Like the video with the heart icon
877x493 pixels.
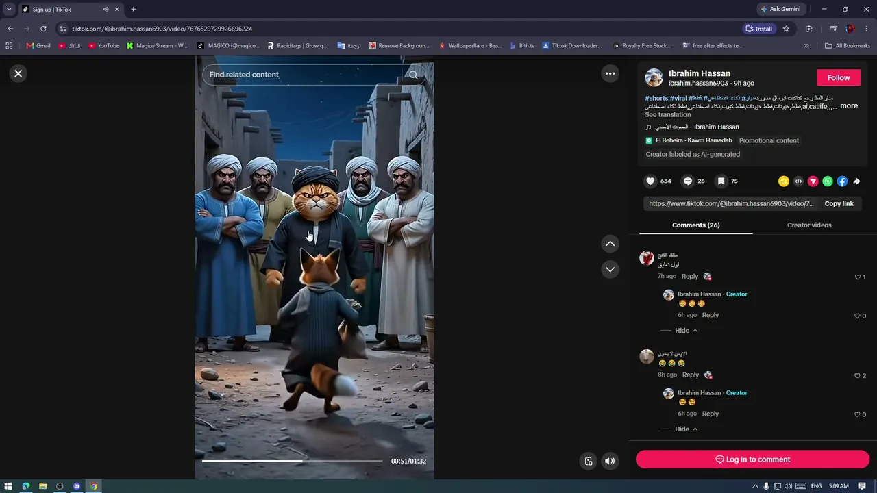point(650,181)
